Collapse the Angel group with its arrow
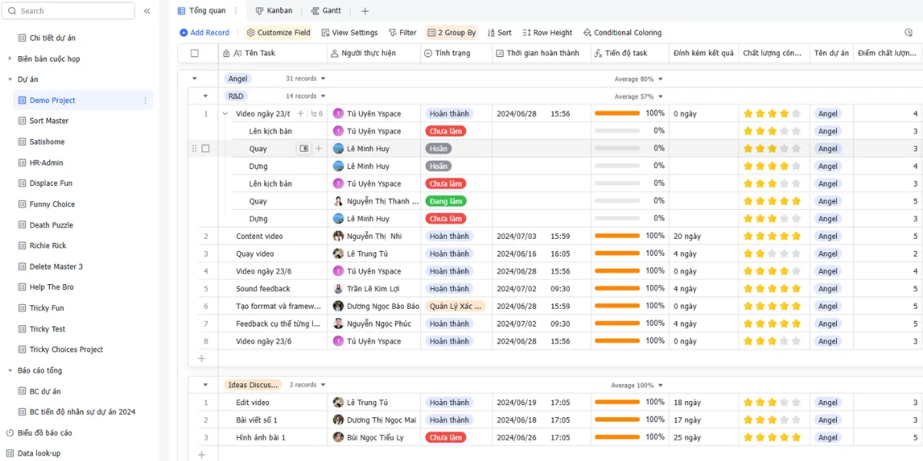 point(195,78)
